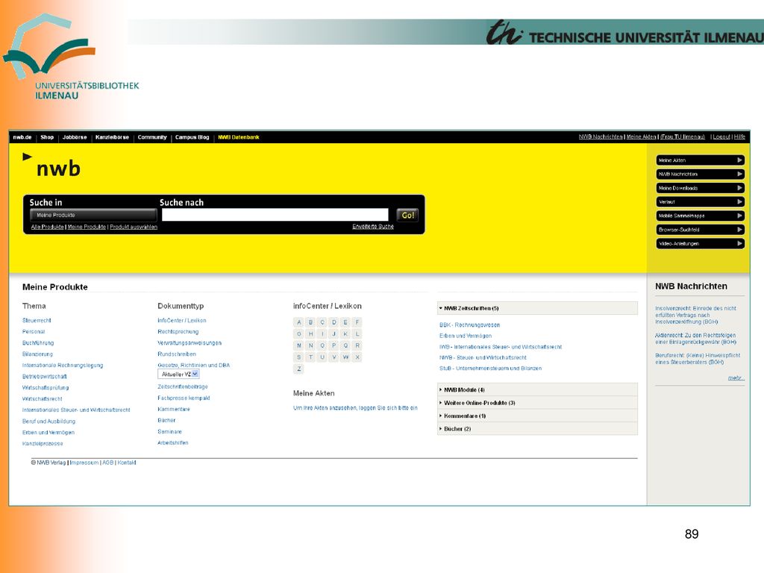Open lexicon letter R
Image resolution: width=764 pixels, height=573 pixels.
click(x=357, y=346)
